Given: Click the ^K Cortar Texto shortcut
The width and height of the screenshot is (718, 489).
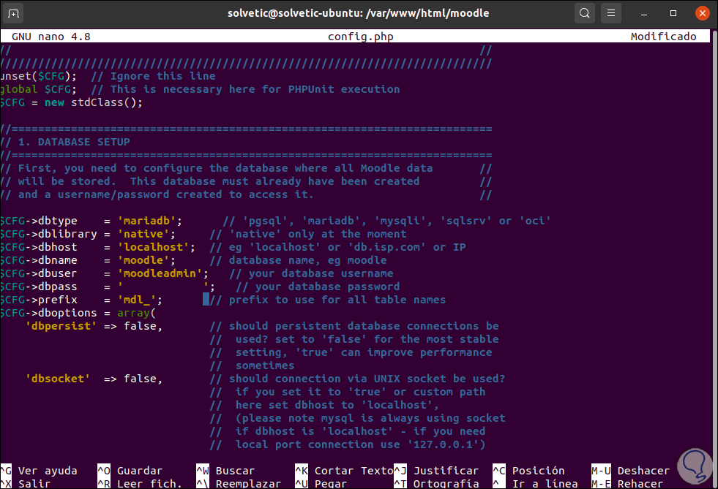Looking at the screenshot, I should point(344,471).
